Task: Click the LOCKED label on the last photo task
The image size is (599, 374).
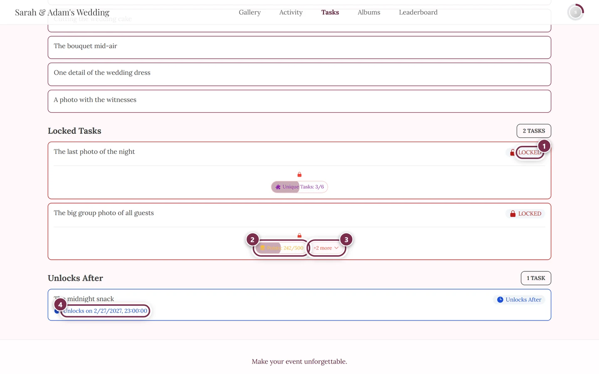Action: 530,153
